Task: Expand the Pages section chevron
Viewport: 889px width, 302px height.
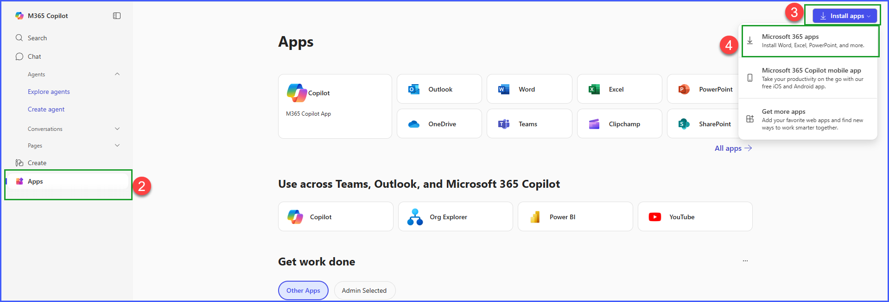Action: tap(117, 145)
